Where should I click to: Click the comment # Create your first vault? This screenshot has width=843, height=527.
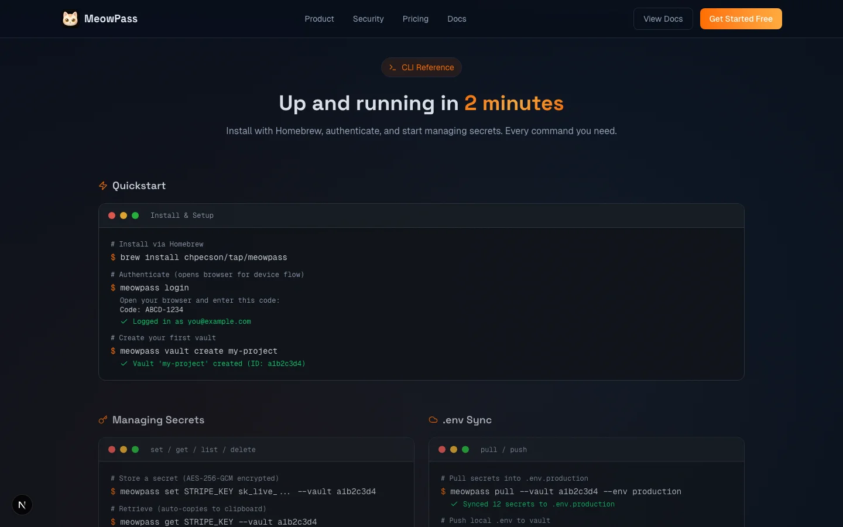163,338
